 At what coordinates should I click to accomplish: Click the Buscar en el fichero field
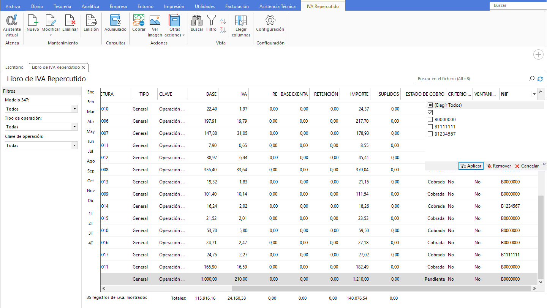[471, 79]
